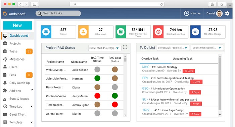Click the Milestones signpost icon
235x127 pixels.
pyautogui.click(x=5, y=59)
